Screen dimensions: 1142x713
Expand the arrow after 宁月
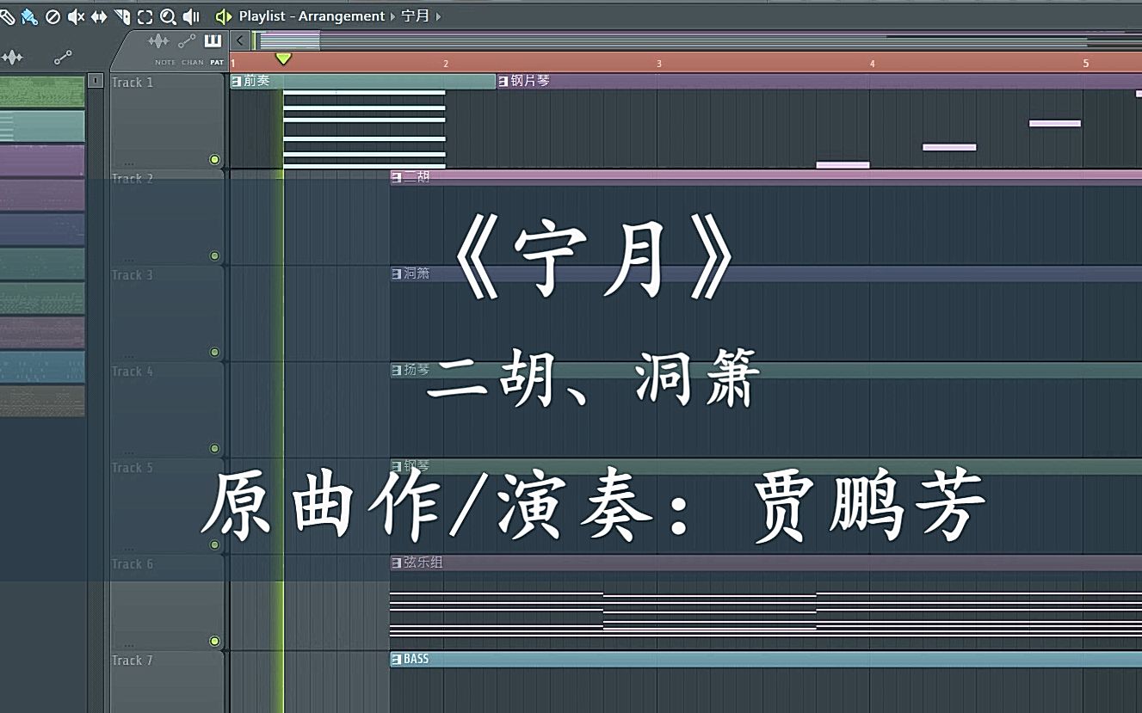[x=438, y=16]
